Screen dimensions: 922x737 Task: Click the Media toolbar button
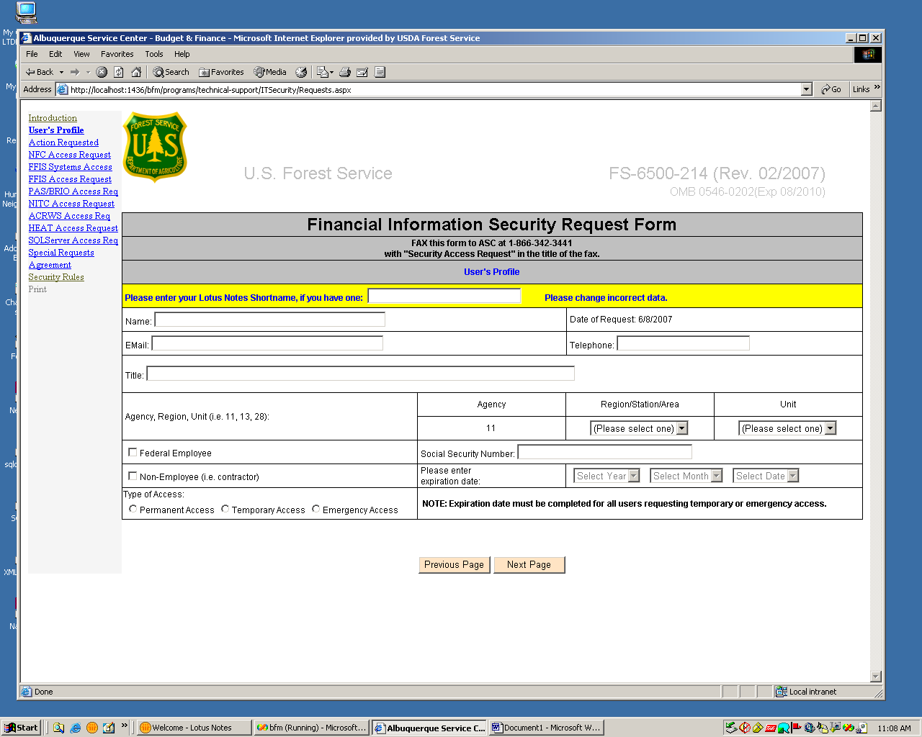point(270,72)
